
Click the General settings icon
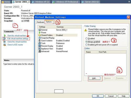click(x=40, y=30)
